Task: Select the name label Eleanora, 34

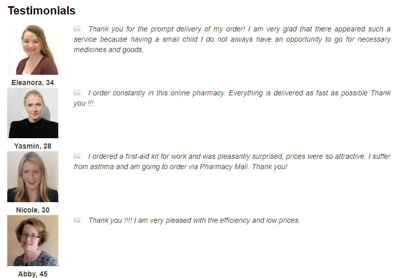Action: point(33,83)
